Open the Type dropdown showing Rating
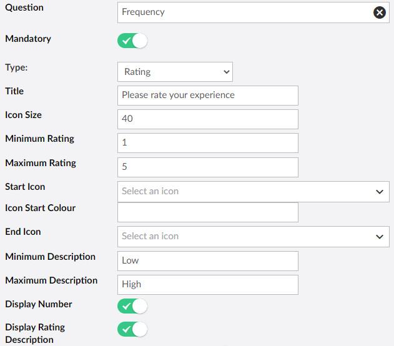 pos(175,72)
